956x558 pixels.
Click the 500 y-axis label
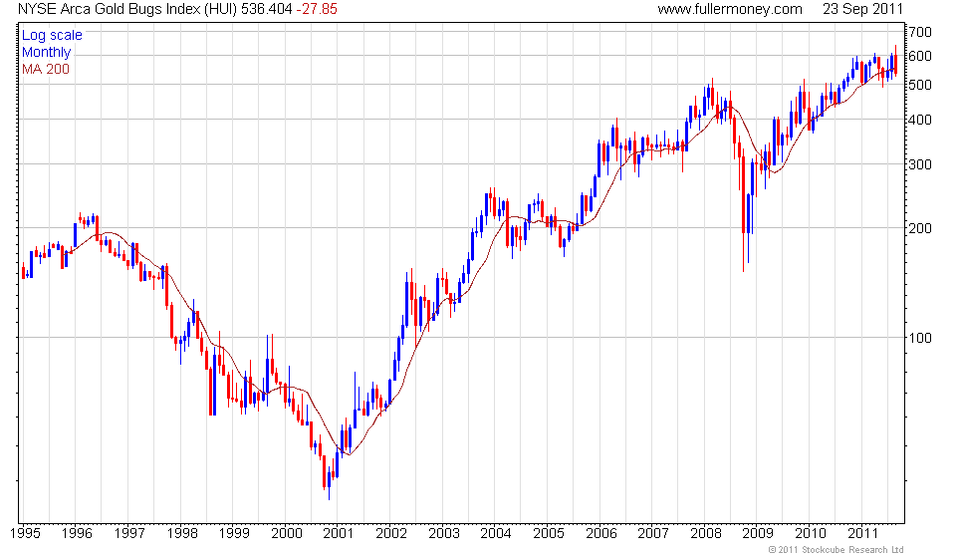click(x=919, y=85)
